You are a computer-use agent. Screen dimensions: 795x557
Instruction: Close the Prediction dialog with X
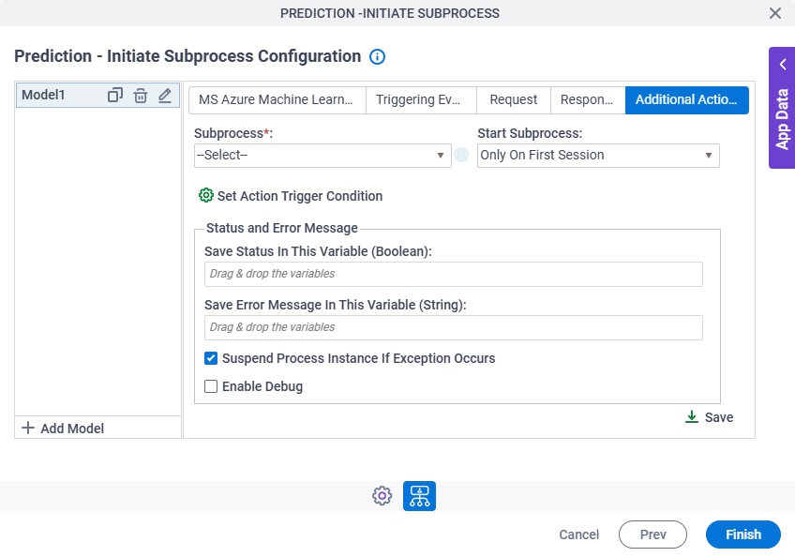coord(774,13)
